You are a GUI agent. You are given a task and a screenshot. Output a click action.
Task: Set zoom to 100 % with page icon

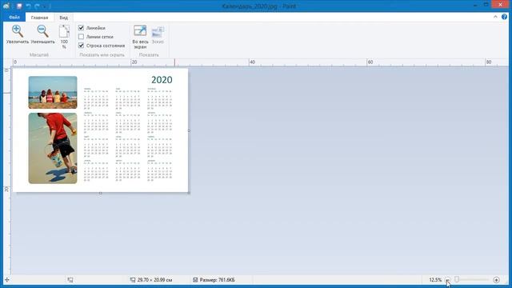pos(64,37)
